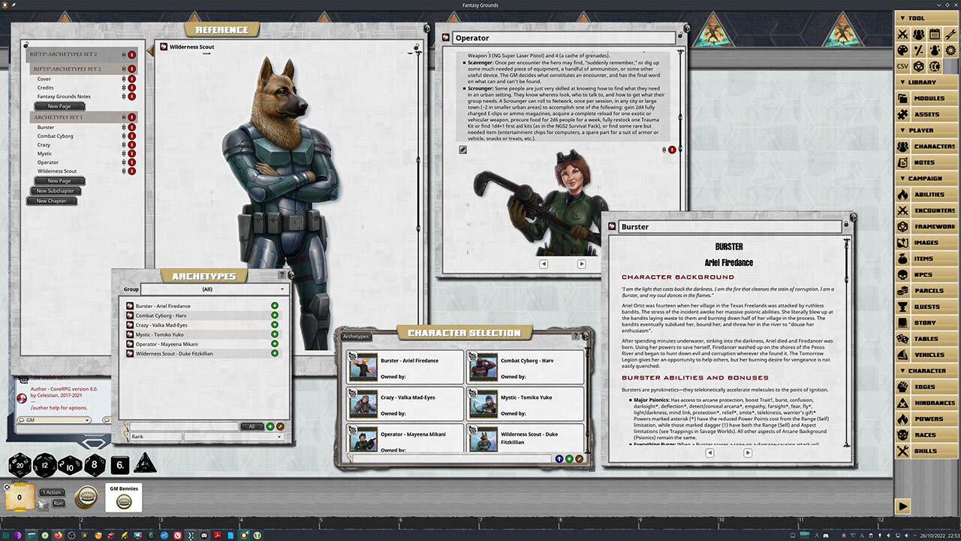Click the Archetypes tab in Character Selection

click(356, 337)
